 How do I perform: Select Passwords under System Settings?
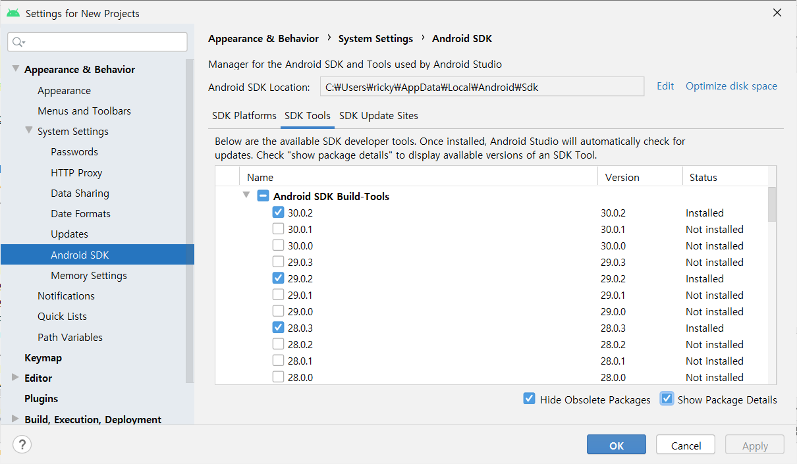pyautogui.click(x=74, y=151)
